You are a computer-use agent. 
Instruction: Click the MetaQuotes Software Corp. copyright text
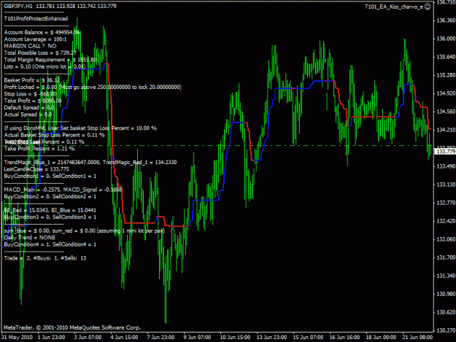click(72, 327)
